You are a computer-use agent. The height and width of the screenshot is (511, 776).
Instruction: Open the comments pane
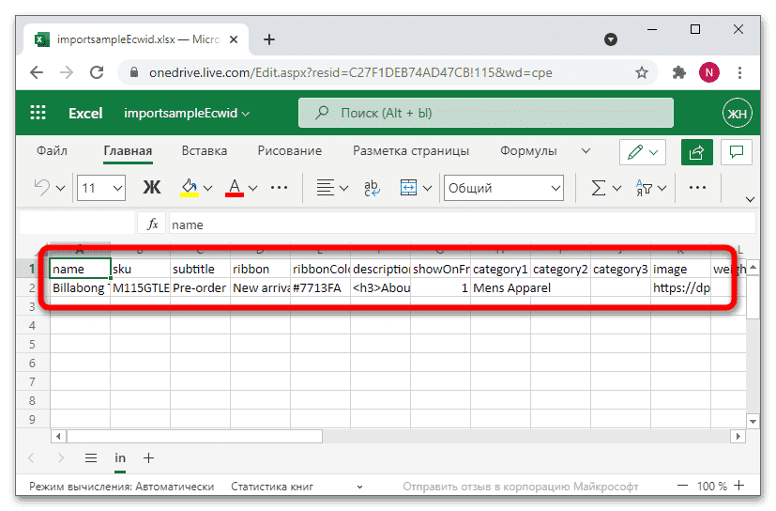point(737,151)
